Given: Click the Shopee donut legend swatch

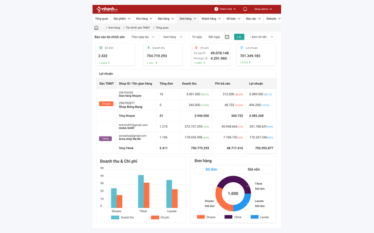Looking at the screenshot, I should click(201, 217).
